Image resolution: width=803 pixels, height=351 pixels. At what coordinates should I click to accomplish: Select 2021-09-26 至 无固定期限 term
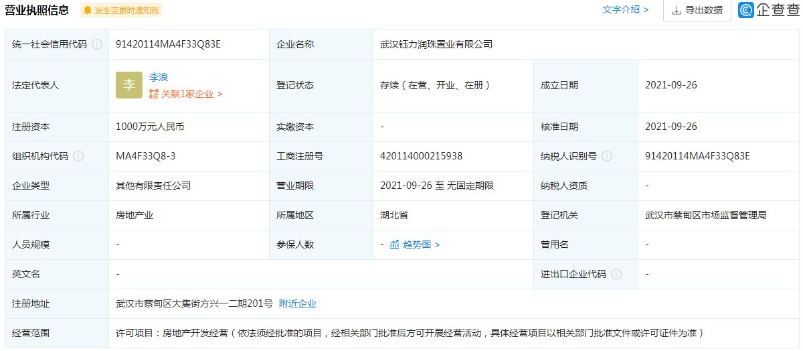[437, 186]
